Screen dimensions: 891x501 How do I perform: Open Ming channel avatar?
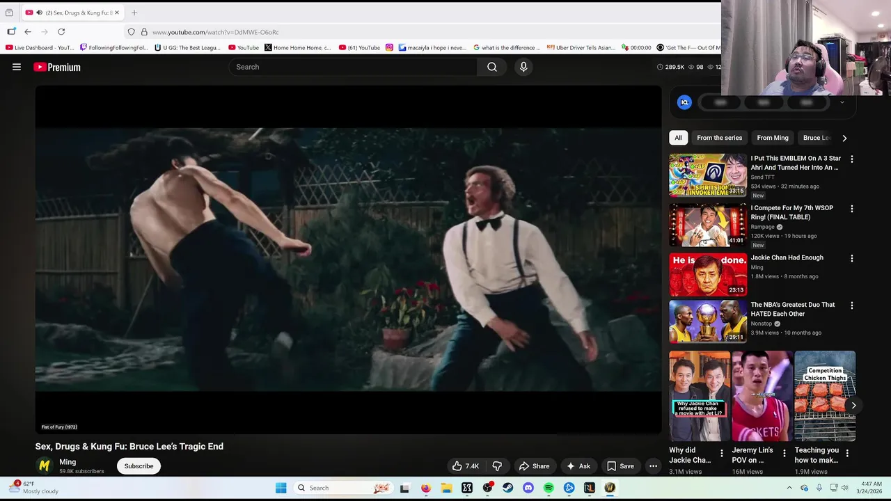click(x=45, y=466)
